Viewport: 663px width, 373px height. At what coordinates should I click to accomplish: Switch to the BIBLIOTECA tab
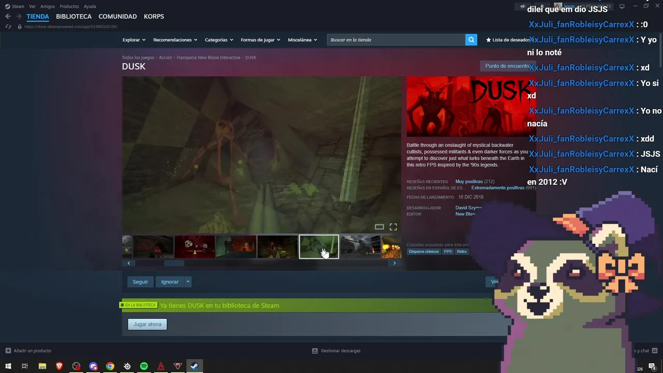click(74, 17)
